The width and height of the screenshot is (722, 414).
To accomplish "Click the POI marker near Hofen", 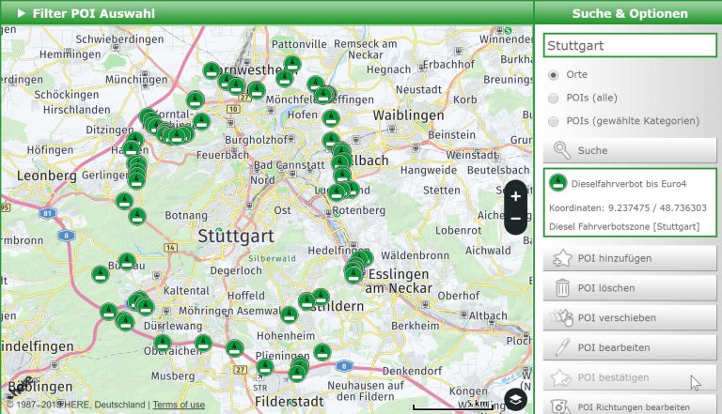I will (331, 118).
